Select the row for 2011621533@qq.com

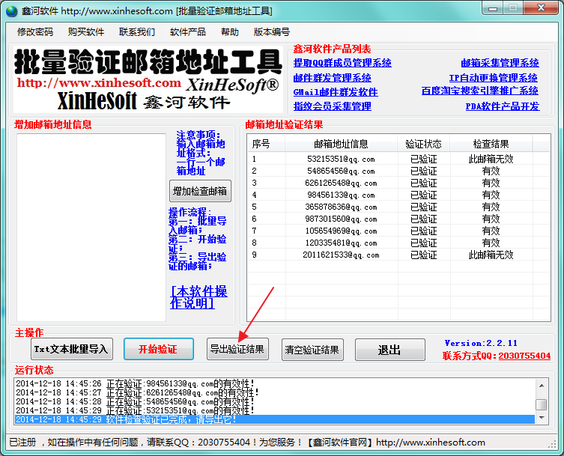click(x=398, y=255)
